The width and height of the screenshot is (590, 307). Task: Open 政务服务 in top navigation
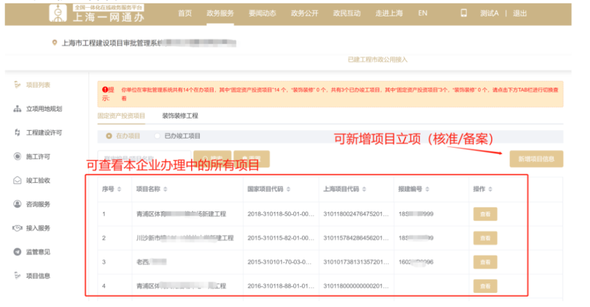coord(220,13)
